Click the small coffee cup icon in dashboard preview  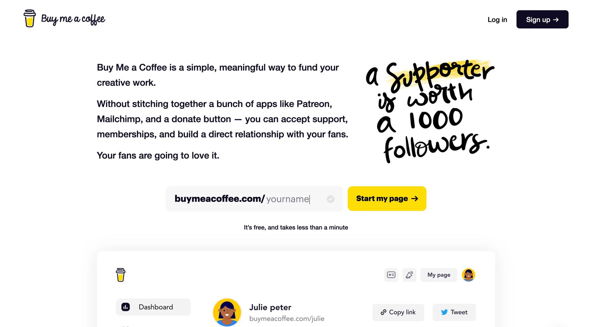coord(120,275)
